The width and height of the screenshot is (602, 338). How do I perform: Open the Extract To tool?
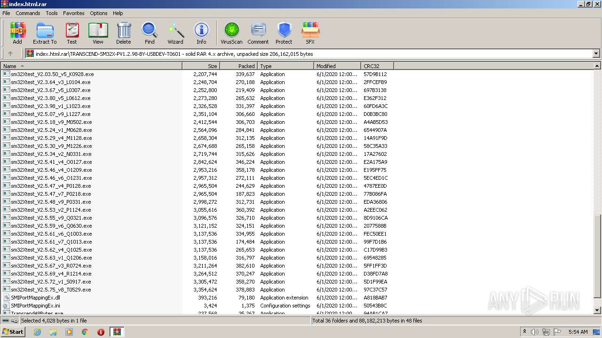click(45, 33)
